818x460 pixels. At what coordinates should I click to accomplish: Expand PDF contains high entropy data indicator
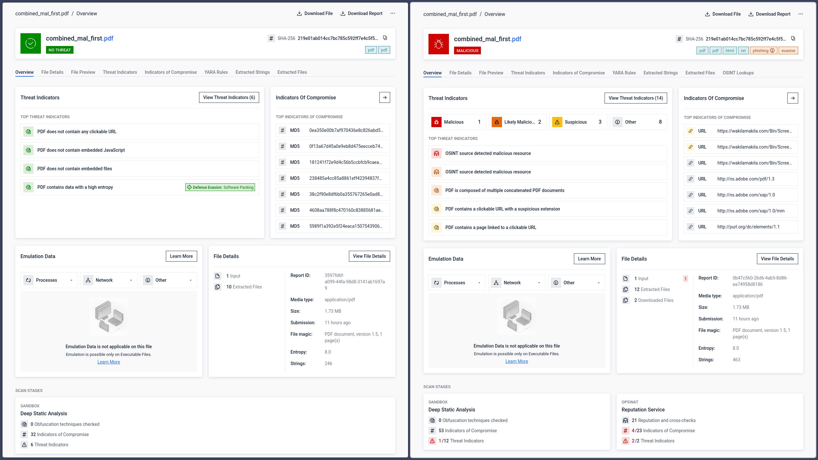75,187
